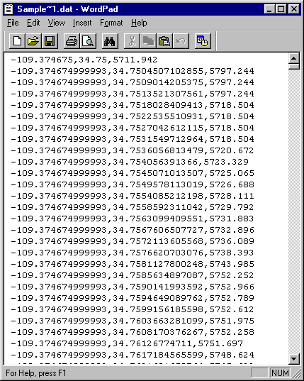Open the Edit menu
This screenshot has height=381, width=304.
[x=33, y=23]
